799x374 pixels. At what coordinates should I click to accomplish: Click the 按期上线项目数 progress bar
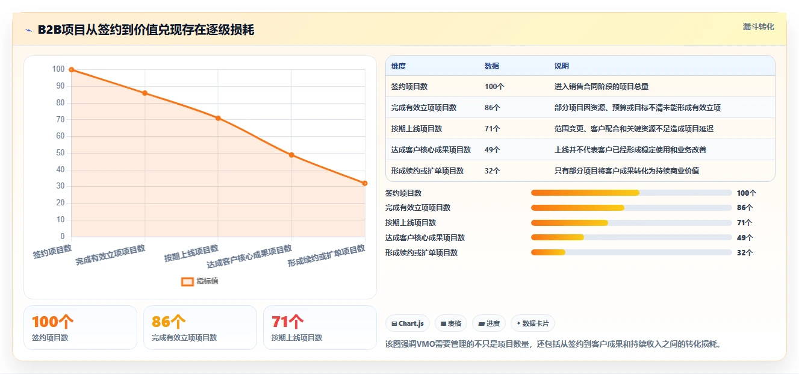click(631, 223)
